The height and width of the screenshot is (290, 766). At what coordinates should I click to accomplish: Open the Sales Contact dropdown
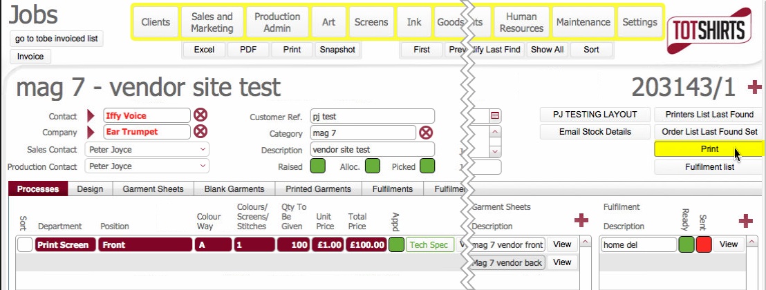point(203,149)
